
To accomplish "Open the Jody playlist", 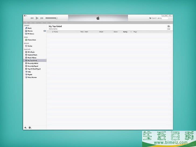I will tap(28, 72).
